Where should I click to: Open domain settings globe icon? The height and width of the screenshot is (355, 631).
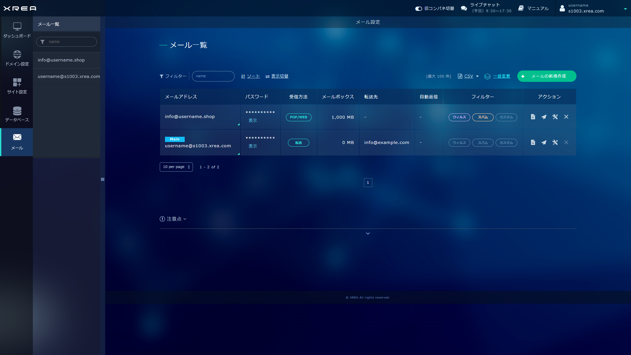pyautogui.click(x=17, y=58)
